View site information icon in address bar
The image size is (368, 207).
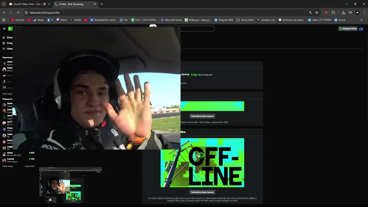click(x=26, y=13)
